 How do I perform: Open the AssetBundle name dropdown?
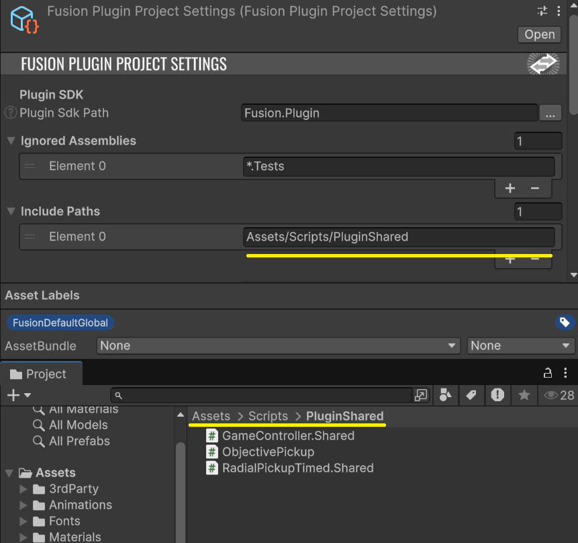pyautogui.click(x=278, y=346)
